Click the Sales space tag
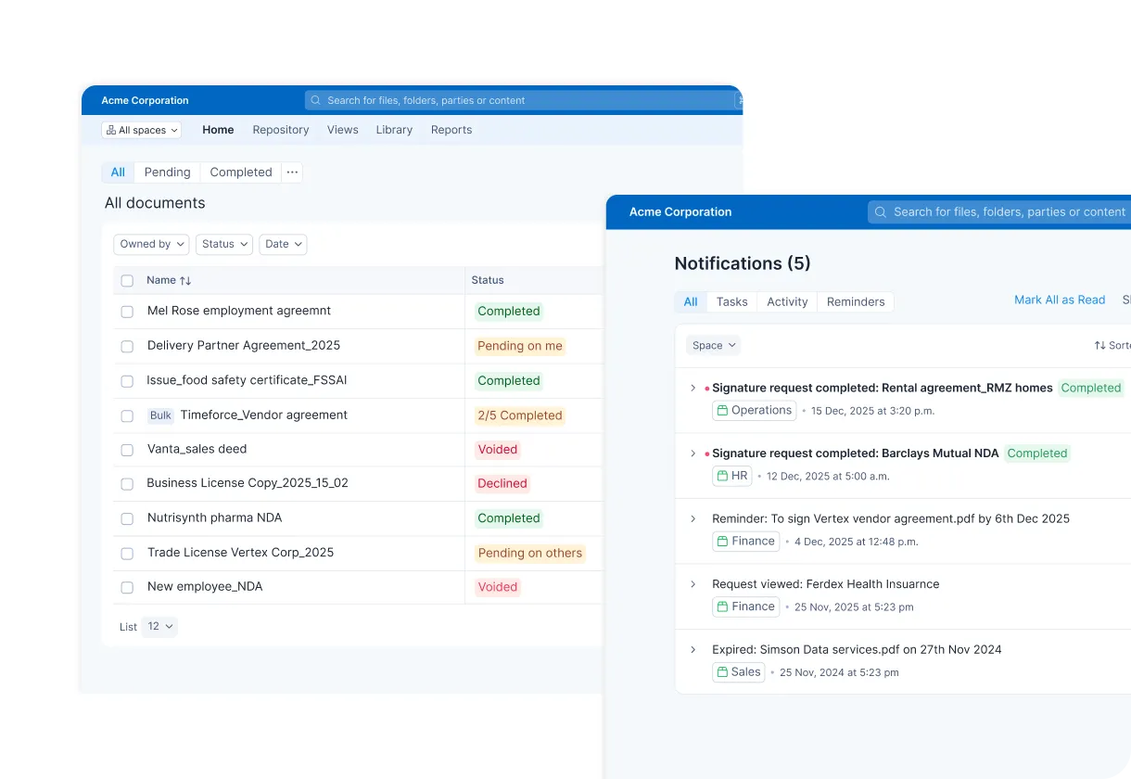Image resolution: width=1131 pixels, height=779 pixels. pyautogui.click(x=738, y=671)
